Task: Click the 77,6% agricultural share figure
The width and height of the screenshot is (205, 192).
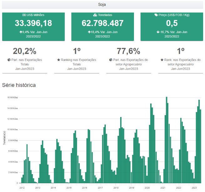Action: point(128,51)
